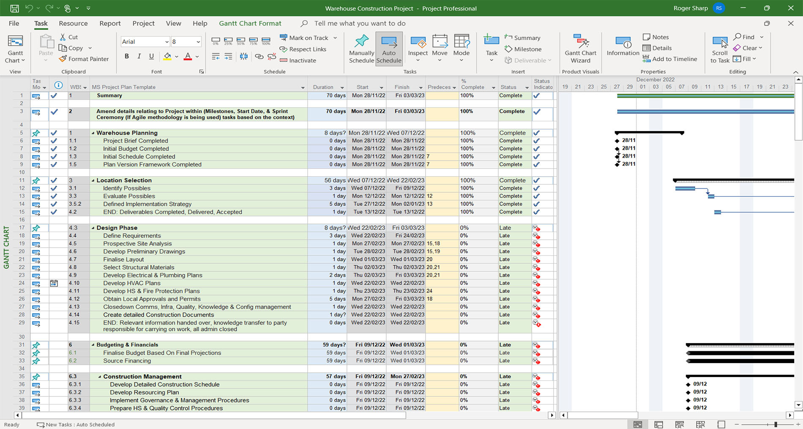Insert a Summary task
The height and width of the screenshot is (429, 803).
click(522, 38)
